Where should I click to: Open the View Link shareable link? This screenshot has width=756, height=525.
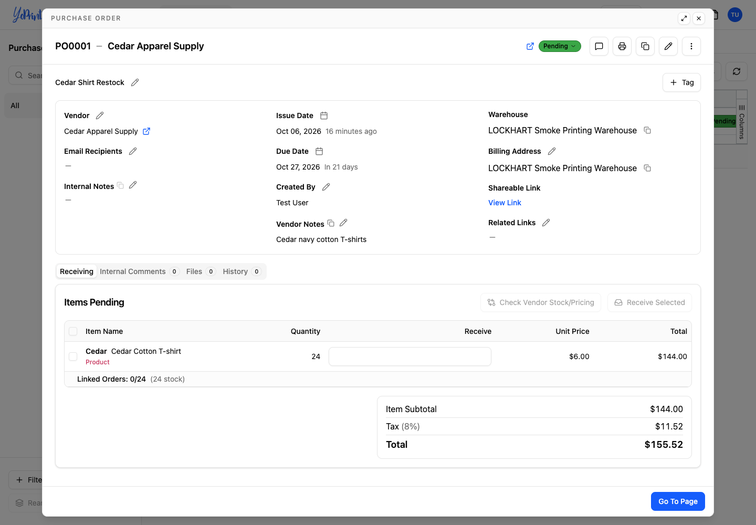point(505,203)
